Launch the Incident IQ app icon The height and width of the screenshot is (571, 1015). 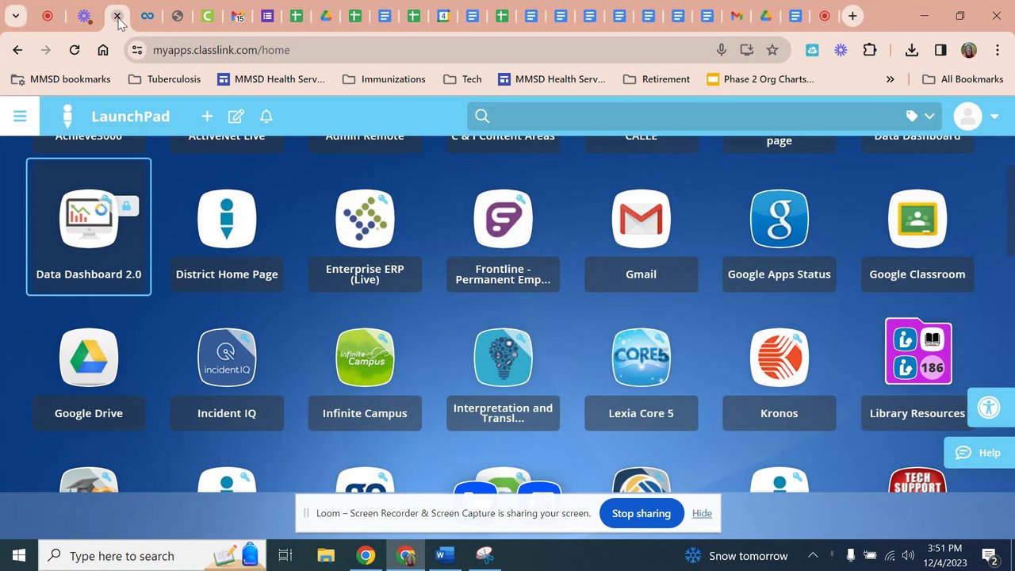pos(227,358)
